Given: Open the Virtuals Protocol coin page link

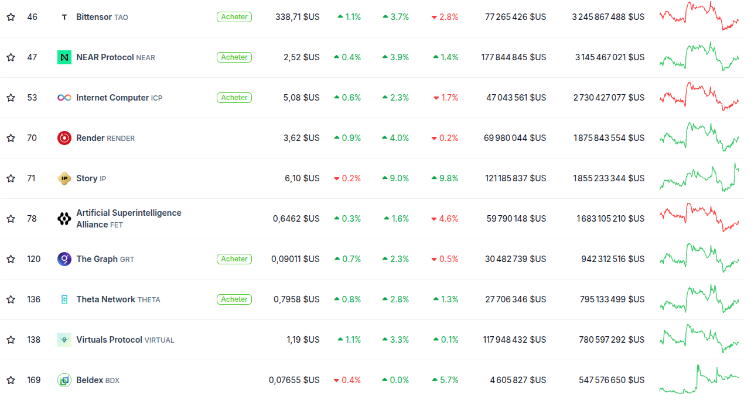Looking at the screenshot, I should click(110, 340).
